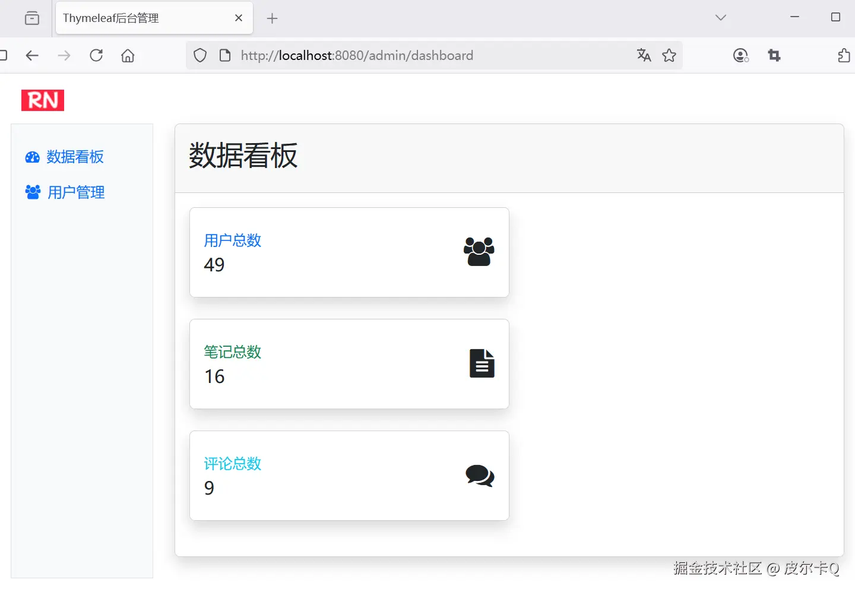Select the 笔记总数 label

pos(233,352)
